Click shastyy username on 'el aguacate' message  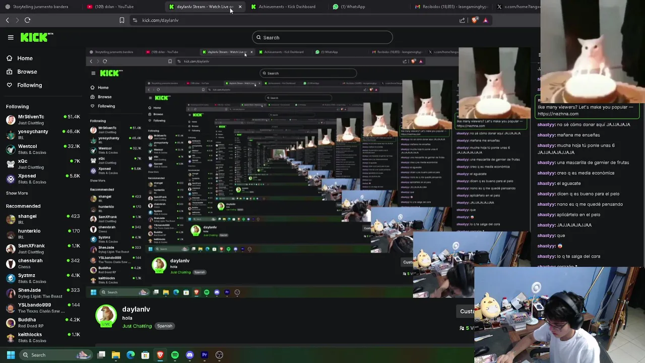[546, 184]
